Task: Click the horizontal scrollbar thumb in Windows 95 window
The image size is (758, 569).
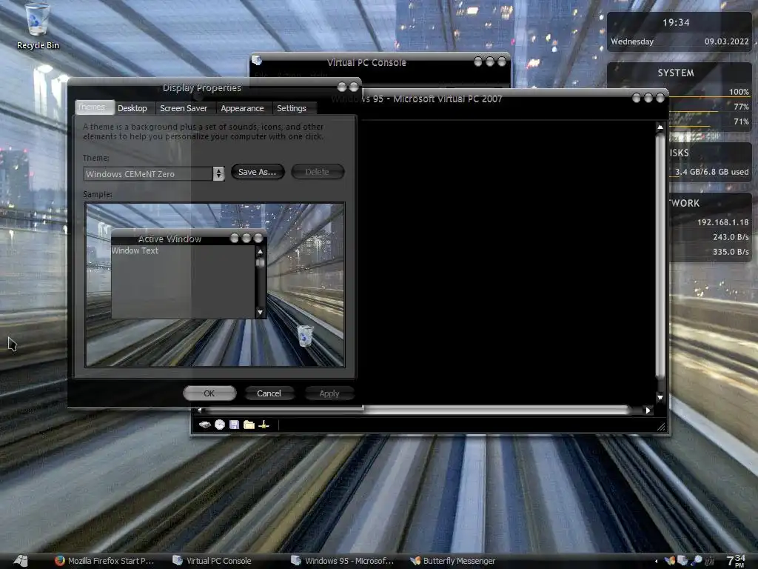Action: tap(495, 410)
